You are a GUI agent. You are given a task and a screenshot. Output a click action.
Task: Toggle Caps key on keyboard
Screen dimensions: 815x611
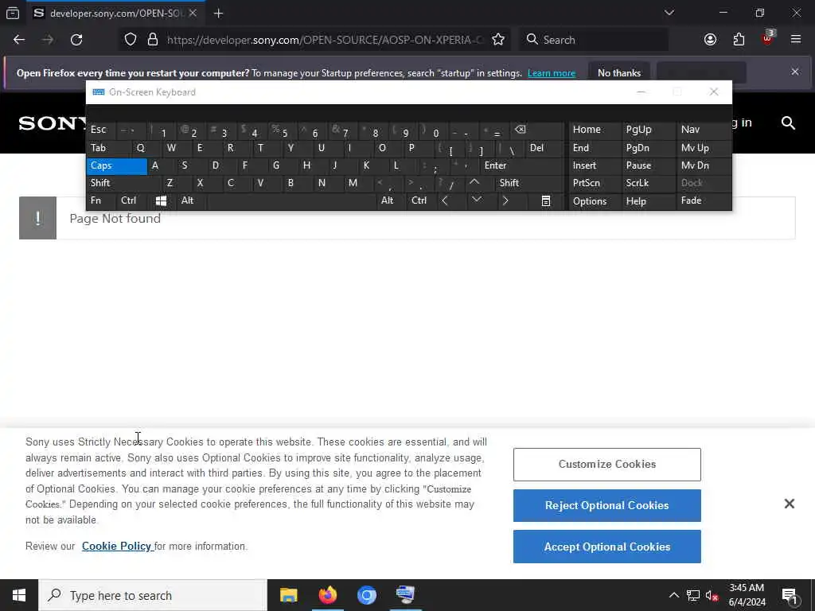(116, 165)
